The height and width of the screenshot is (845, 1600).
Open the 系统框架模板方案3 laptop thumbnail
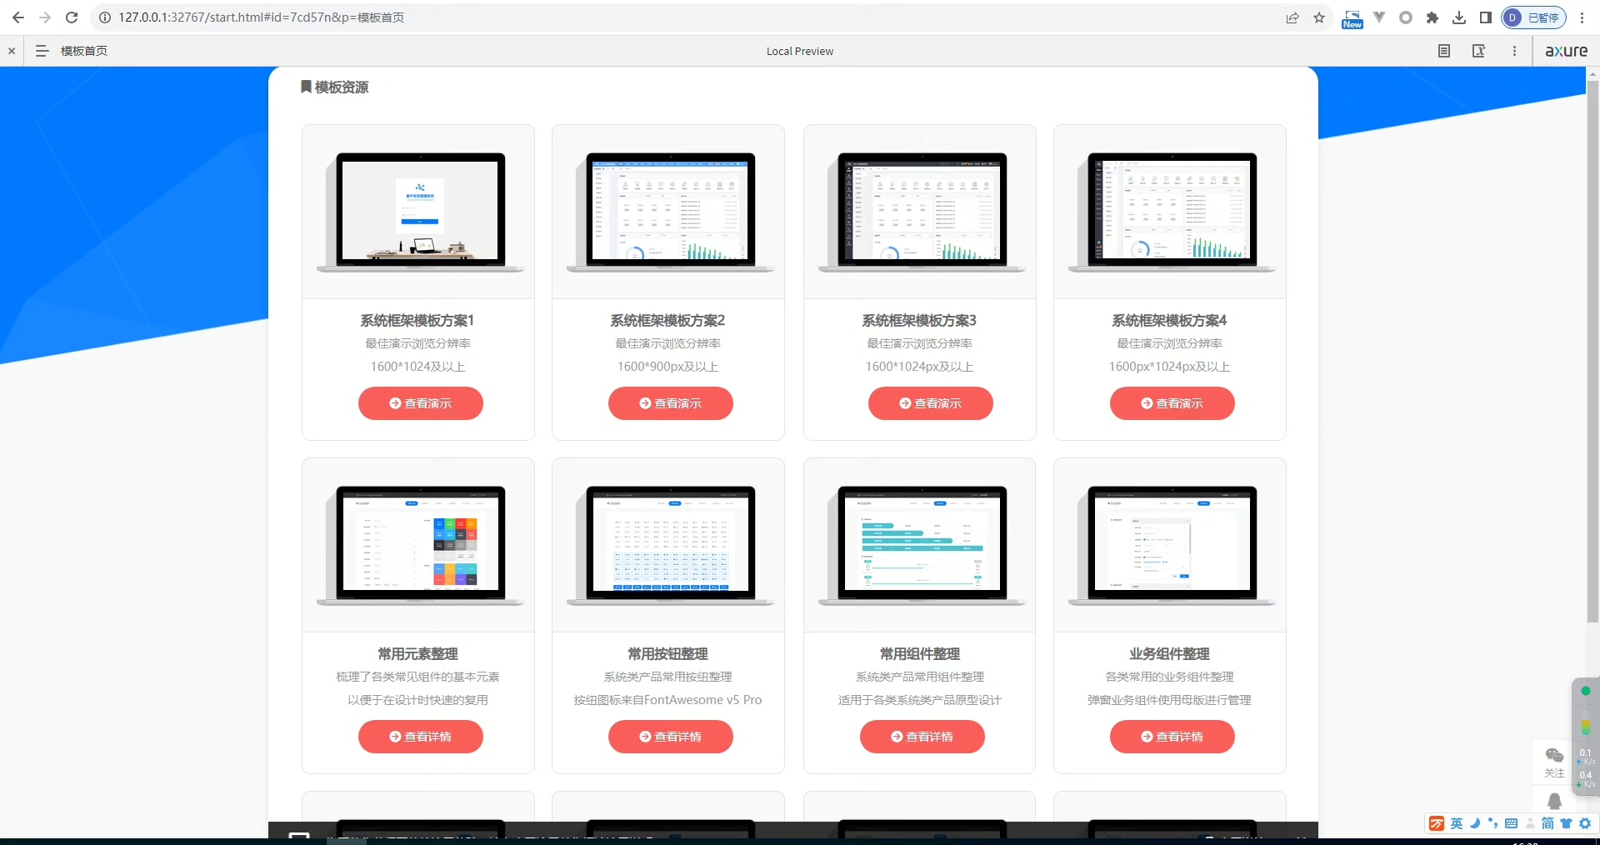click(922, 212)
